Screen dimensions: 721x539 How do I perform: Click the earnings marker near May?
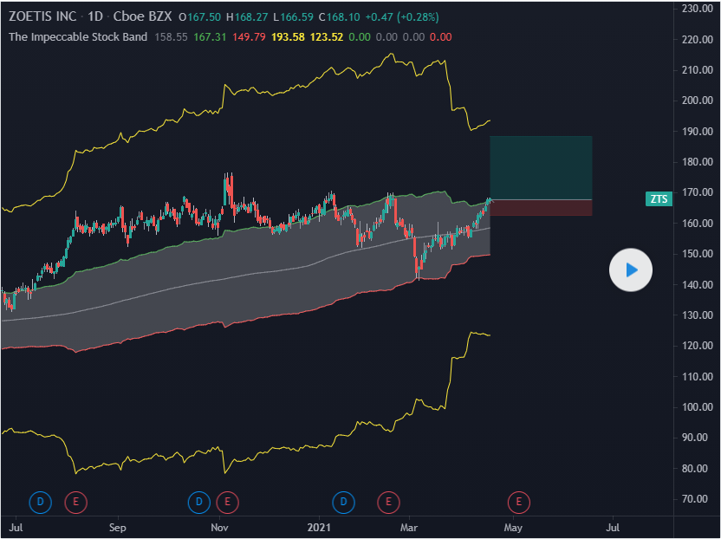click(518, 501)
